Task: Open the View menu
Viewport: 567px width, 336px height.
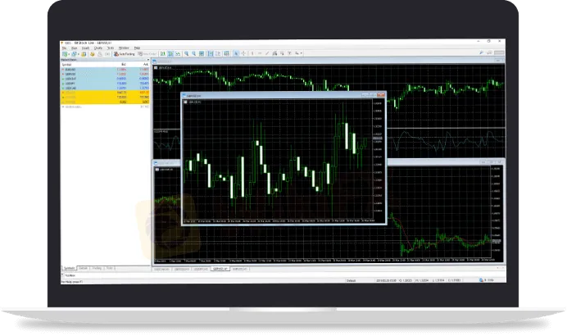Action: tap(75, 48)
